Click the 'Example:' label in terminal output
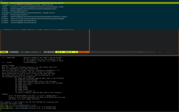This screenshot has width=179, height=112. tap(5, 94)
